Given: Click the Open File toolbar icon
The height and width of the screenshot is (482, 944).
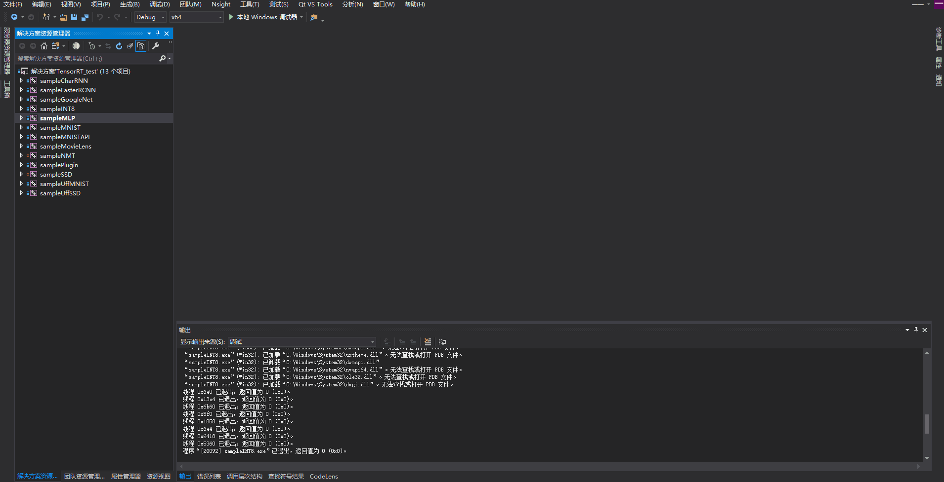Looking at the screenshot, I should pos(63,17).
